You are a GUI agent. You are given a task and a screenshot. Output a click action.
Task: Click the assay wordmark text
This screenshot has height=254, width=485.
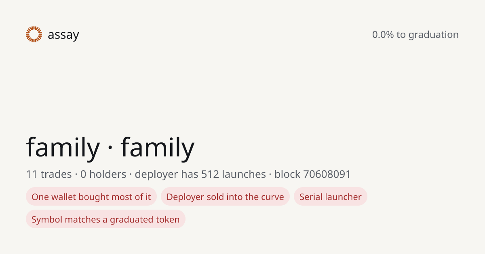point(63,35)
